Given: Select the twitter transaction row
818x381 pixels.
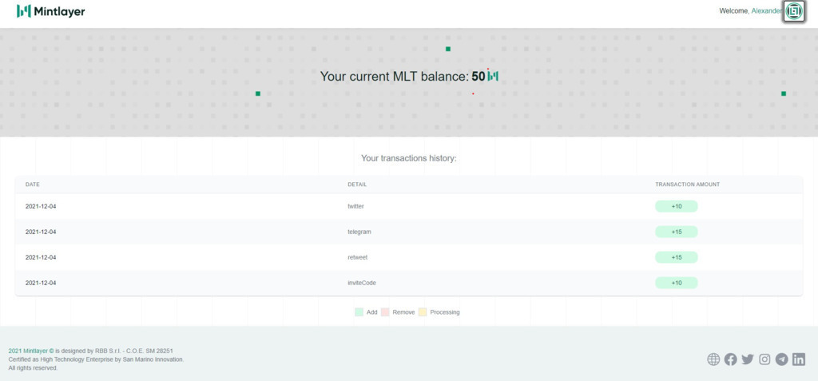Looking at the screenshot, I should [x=355, y=206].
